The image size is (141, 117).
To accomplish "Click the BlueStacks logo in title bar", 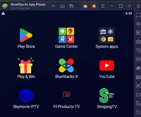I will tap(5, 6).
